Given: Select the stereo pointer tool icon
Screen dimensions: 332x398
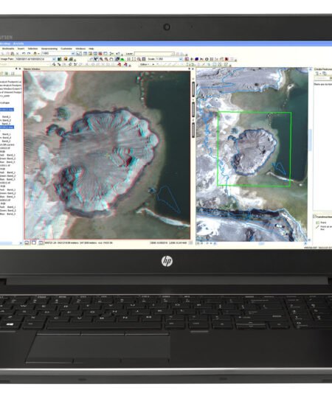Looking at the screenshot, I should coord(96,59).
